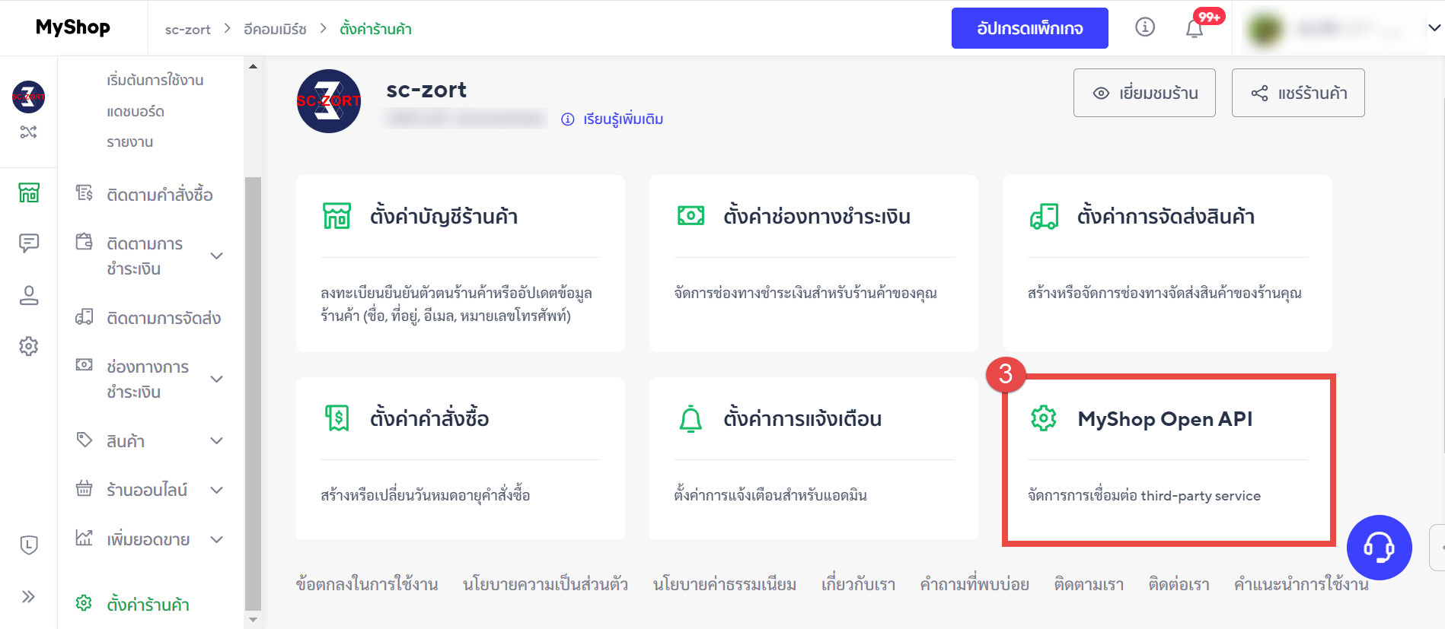This screenshot has width=1445, height=629.
Task: Click the เพิ่มยอดขาย chart icon in sidebar
Action: [84, 538]
